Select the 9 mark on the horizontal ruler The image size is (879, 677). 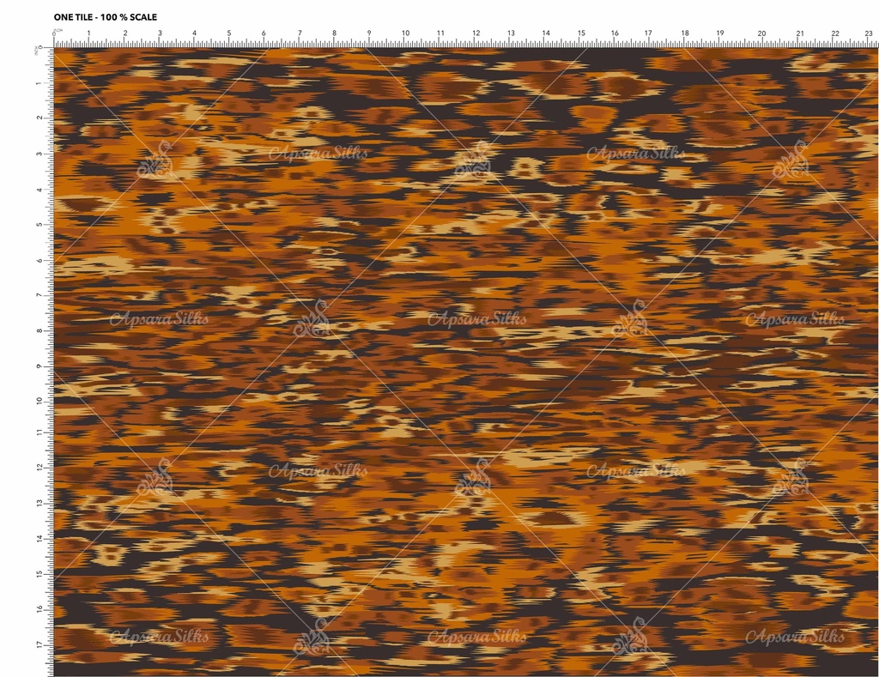[x=369, y=33]
